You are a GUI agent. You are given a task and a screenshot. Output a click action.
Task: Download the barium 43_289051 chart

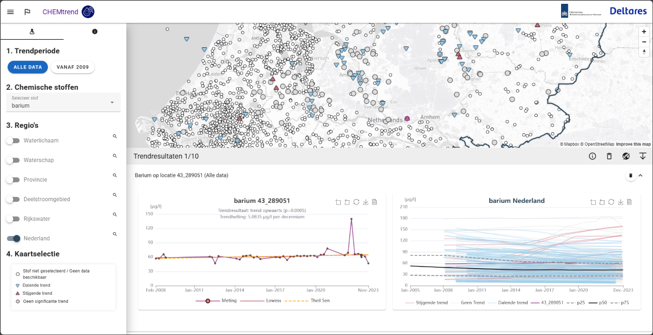[x=366, y=202]
